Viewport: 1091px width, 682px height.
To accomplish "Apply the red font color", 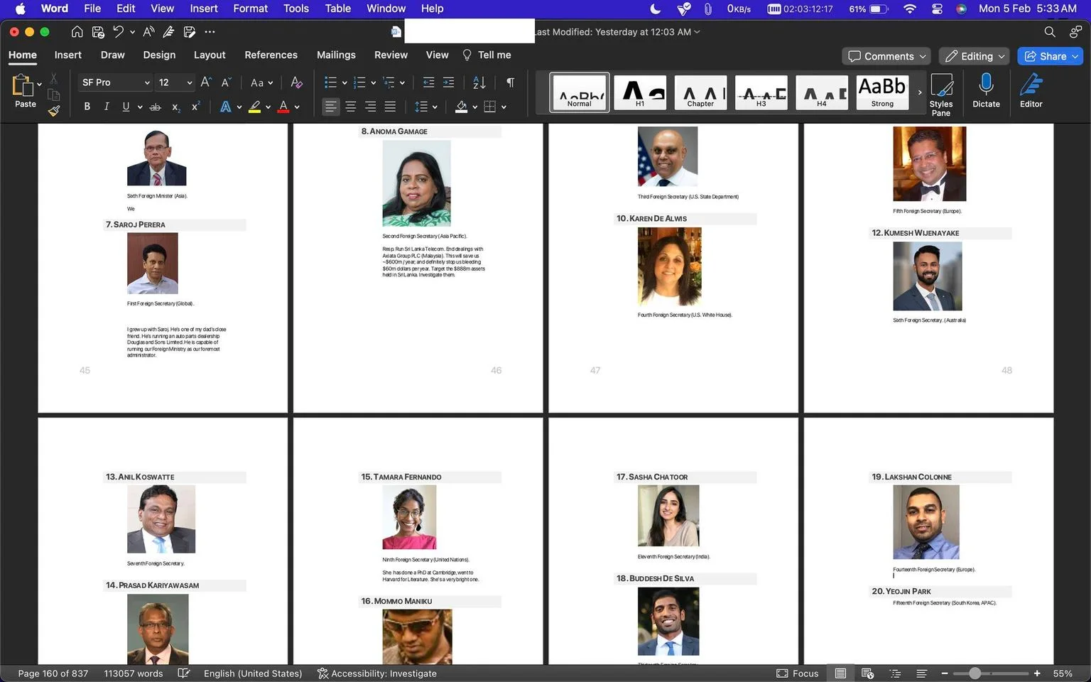I will (x=283, y=107).
